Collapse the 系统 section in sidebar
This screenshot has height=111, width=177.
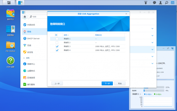coord(24,58)
